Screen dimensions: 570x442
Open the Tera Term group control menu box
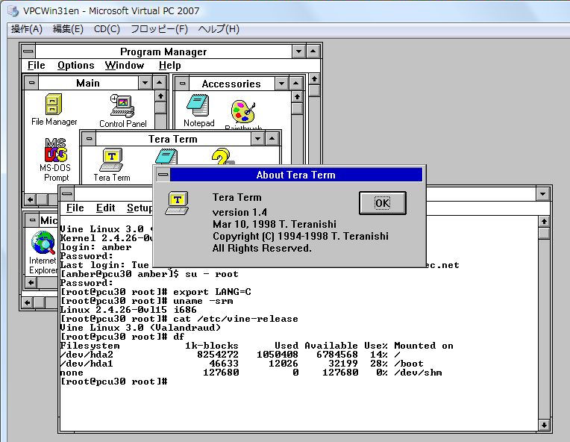(89, 139)
